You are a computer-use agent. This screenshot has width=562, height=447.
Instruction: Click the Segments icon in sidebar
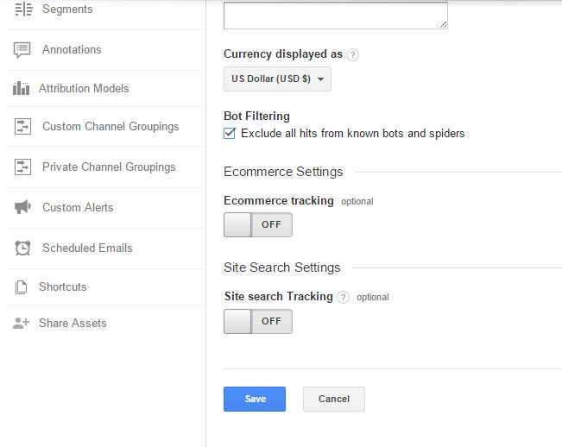pos(22,9)
